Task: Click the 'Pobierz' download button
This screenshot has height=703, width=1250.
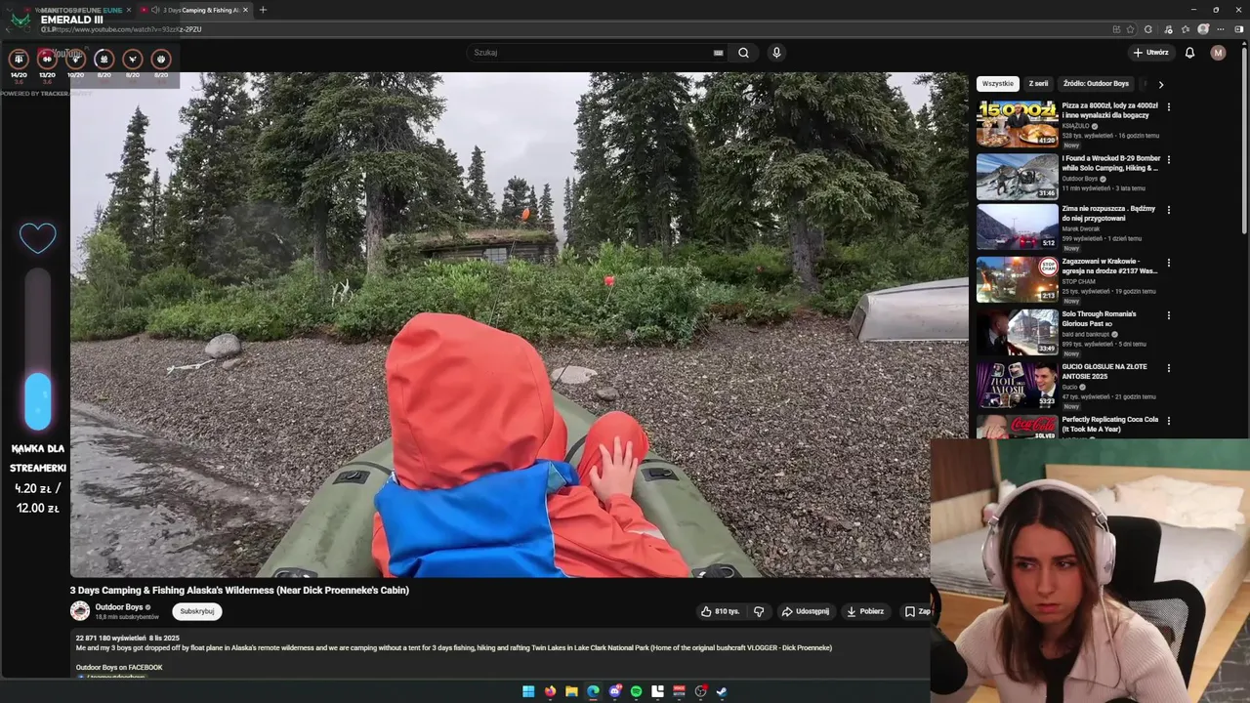Action: [864, 611]
